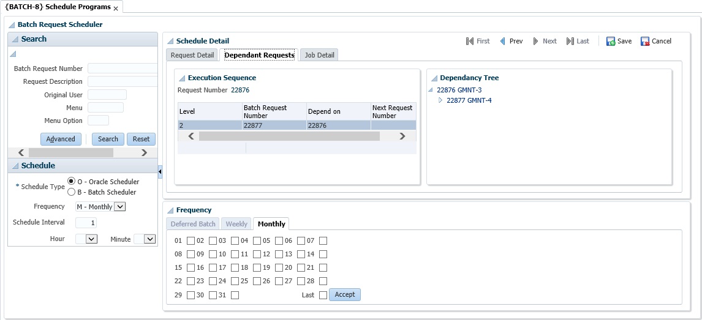Click the Batch Request Number field
The image size is (702, 320).
coord(123,69)
